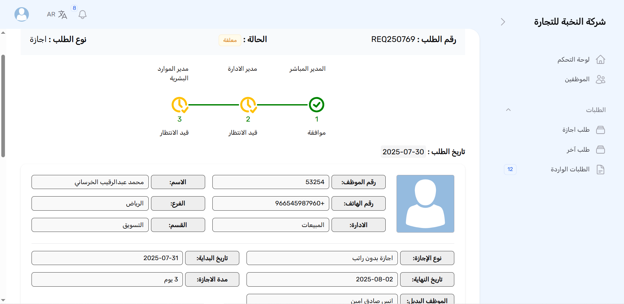Click the pending step 3 clock icon

pyautogui.click(x=179, y=105)
